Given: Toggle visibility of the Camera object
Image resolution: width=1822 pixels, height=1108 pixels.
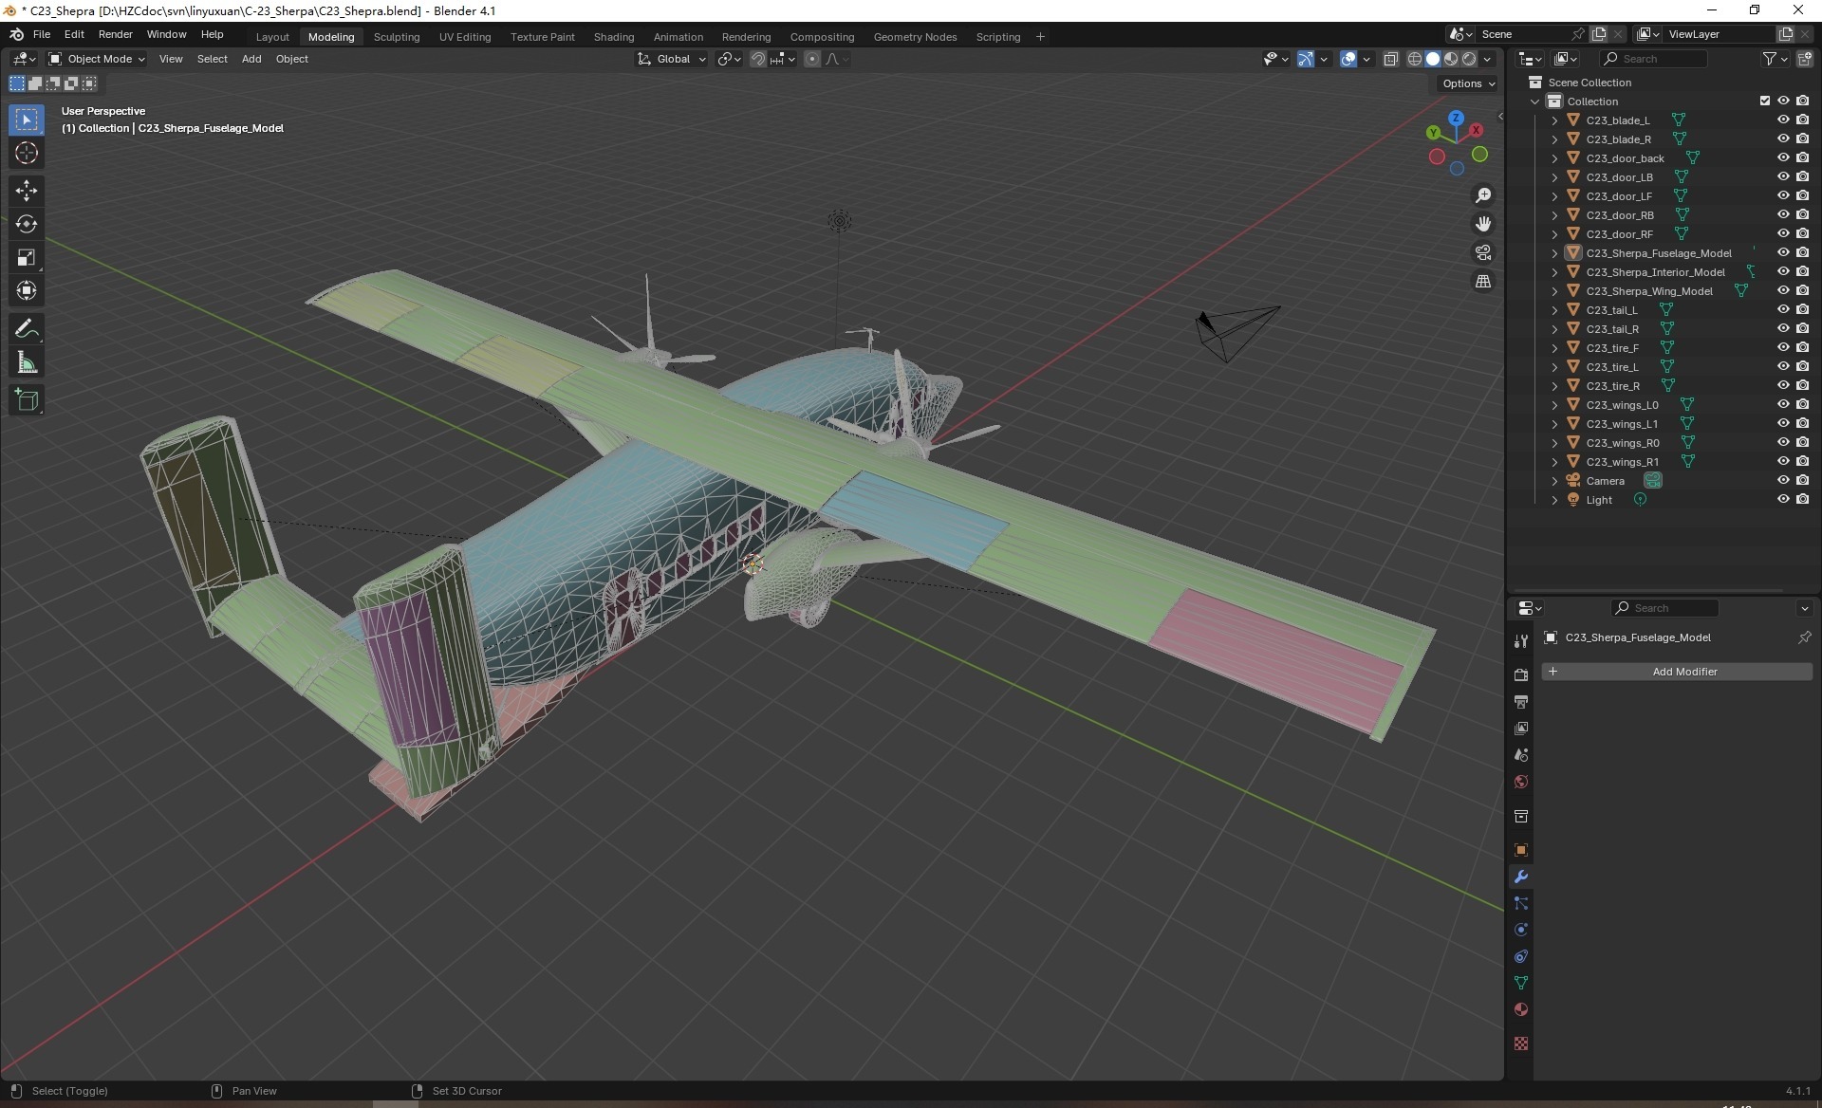Looking at the screenshot, I should [1782, 481].
